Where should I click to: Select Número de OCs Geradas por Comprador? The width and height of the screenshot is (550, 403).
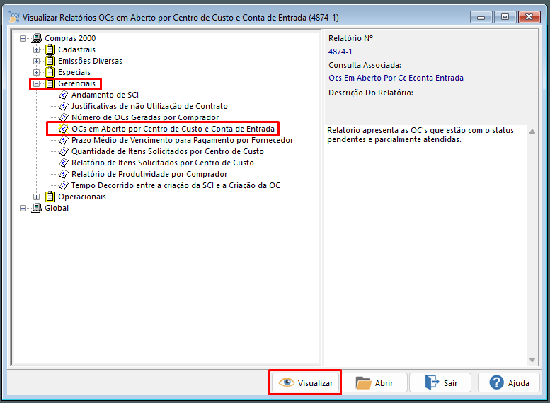point(145,117)
